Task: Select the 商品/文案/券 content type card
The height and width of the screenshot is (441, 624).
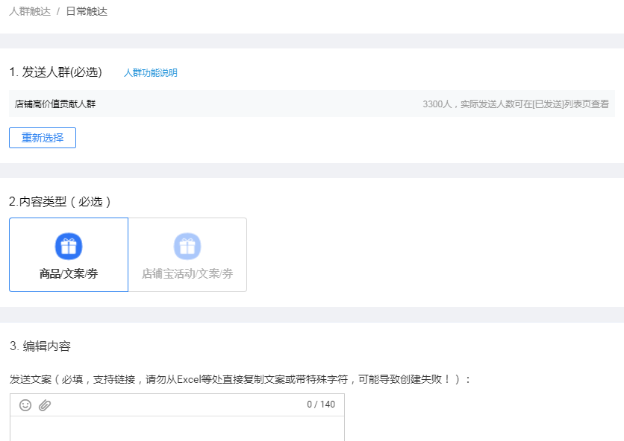Action: click(x=69, y=255)
